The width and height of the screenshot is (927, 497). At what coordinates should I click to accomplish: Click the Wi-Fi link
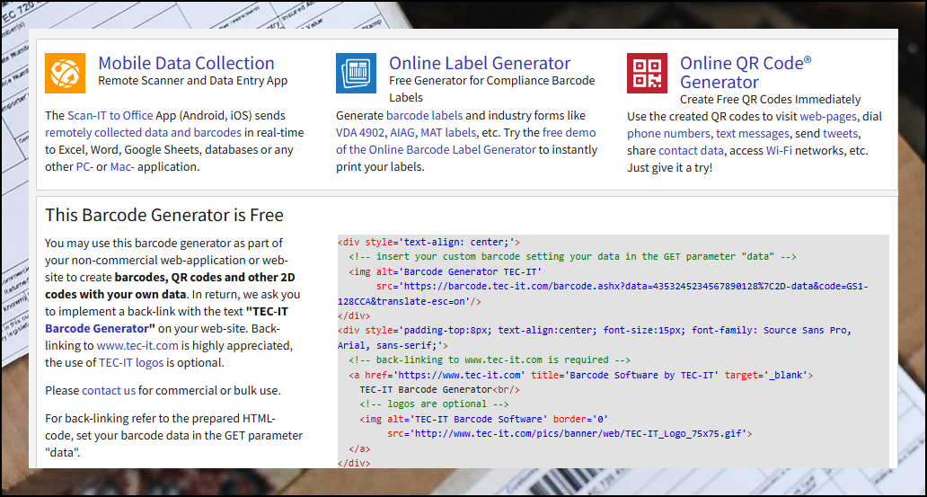pyautogui.click(x=779, y=151)
